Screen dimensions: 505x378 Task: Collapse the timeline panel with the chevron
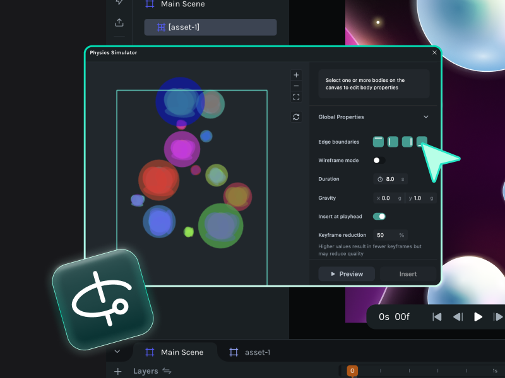tap(117, 352)
